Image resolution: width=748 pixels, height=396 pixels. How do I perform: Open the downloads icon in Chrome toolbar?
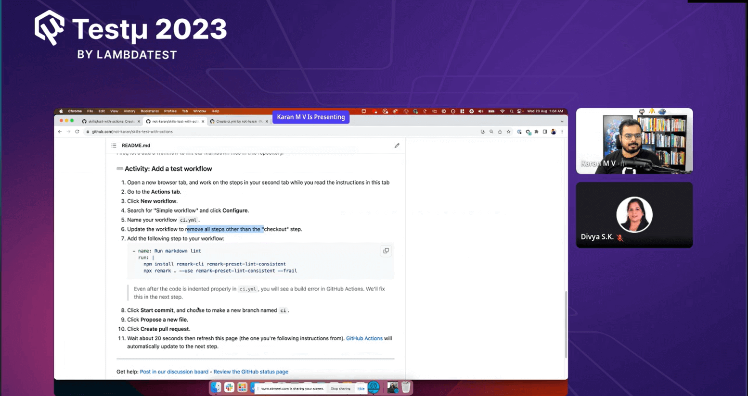pos(483,132)
